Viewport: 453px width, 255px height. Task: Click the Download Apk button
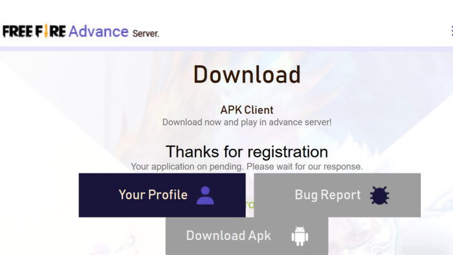point(247,236)
